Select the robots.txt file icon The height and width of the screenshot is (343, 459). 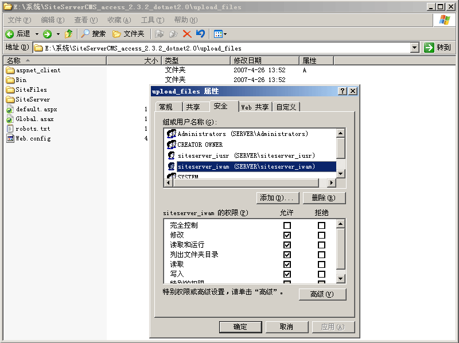10,128
